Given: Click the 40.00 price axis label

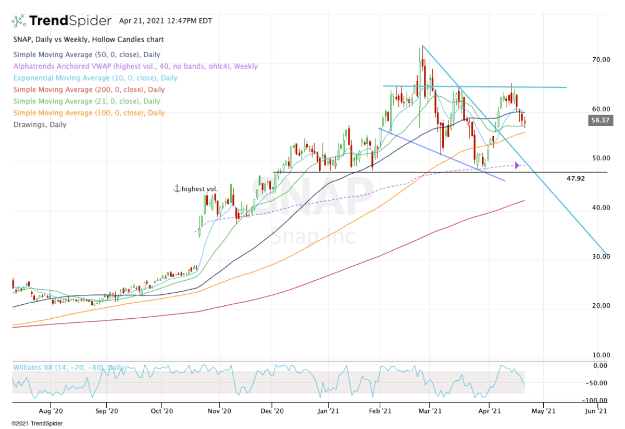Looking at the screenshot, I should click(x=601, y=207).
